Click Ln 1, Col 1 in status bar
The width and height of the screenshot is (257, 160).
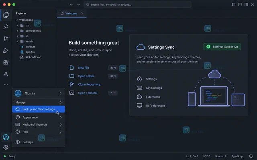click(x=192, y=156)
